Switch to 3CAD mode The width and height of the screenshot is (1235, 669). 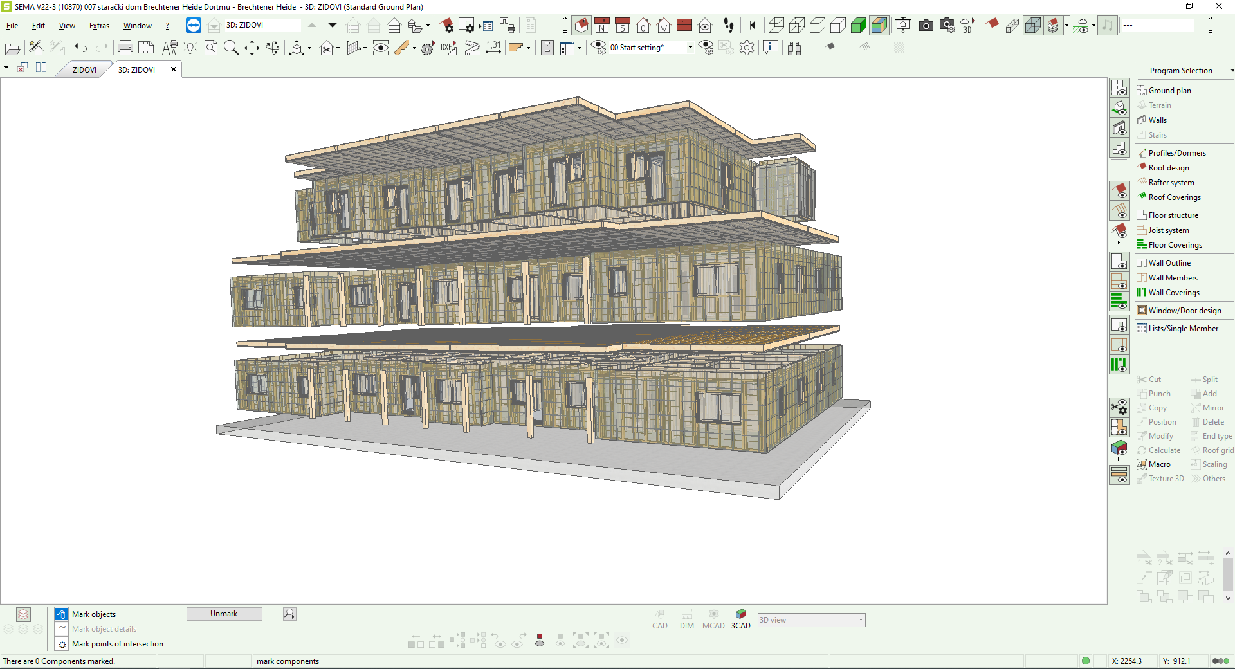741,619
